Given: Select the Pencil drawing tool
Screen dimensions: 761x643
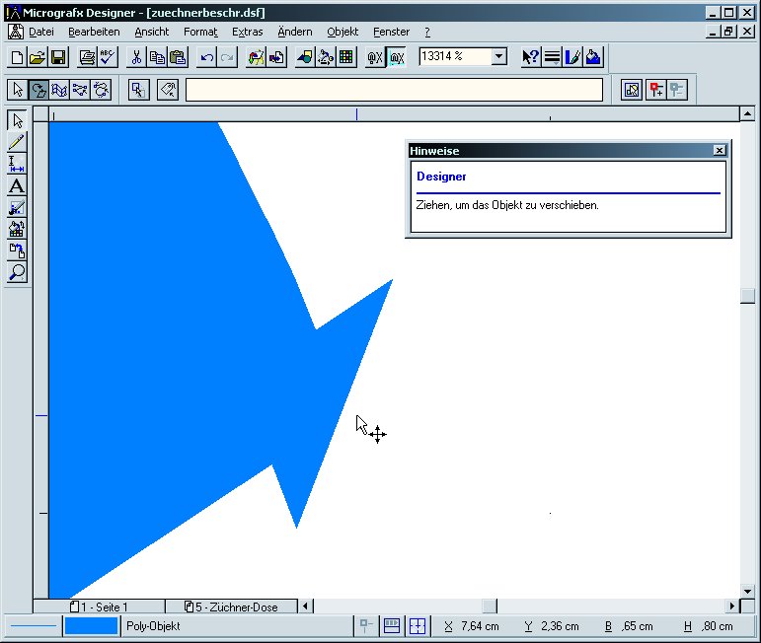Looking at the screenshot, I should tap(17, 142).
